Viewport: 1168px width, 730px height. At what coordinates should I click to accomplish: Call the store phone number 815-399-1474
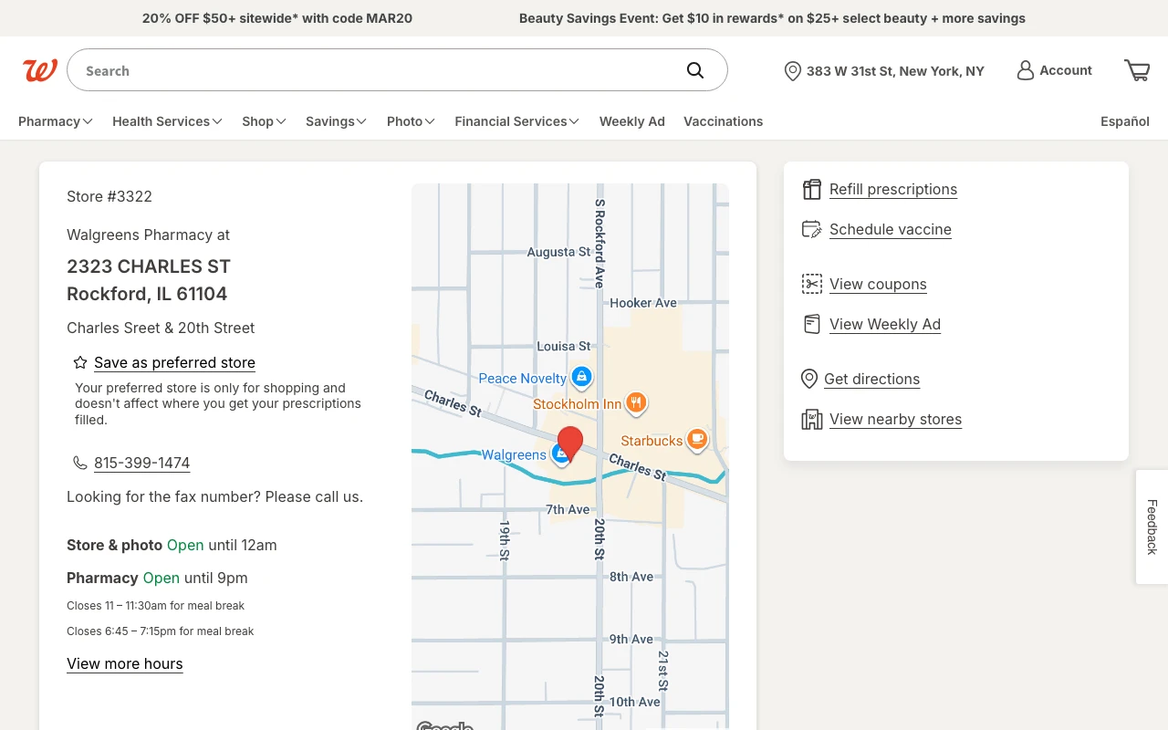pyautogui.click(x=141, y=463)
